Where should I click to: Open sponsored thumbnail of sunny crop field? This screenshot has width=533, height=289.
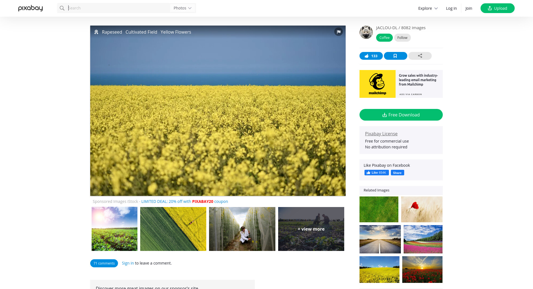(114, 229)
